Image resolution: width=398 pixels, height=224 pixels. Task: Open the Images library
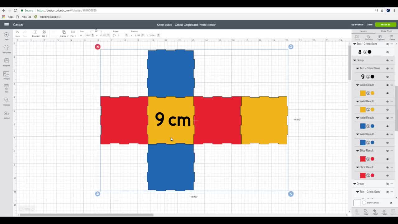pos(6,75)
